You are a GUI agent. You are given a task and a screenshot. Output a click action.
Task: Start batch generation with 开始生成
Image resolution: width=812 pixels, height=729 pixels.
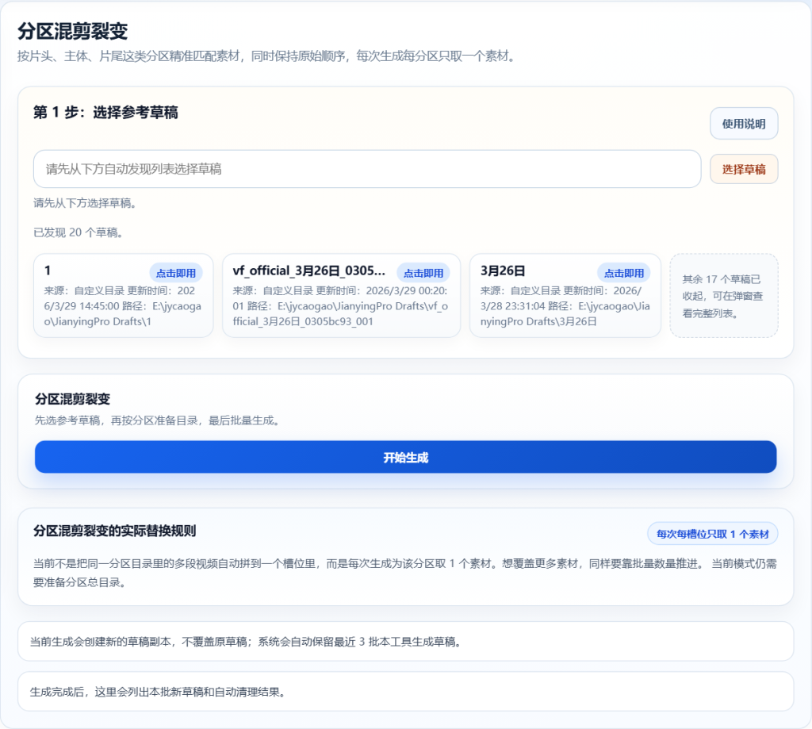click(x=405, y=458)
